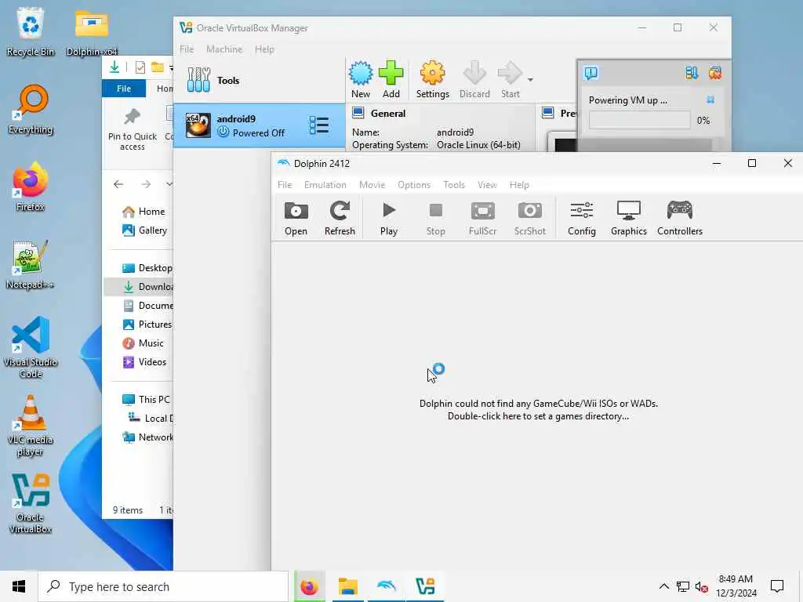
Task: Select Dolphin-x64 folder on desktop
Action: tap(92, 33)
